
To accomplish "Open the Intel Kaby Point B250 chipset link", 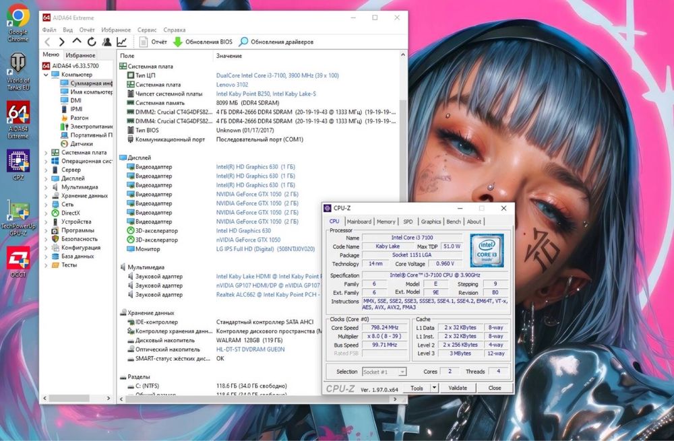I will [x=266, y=94].
